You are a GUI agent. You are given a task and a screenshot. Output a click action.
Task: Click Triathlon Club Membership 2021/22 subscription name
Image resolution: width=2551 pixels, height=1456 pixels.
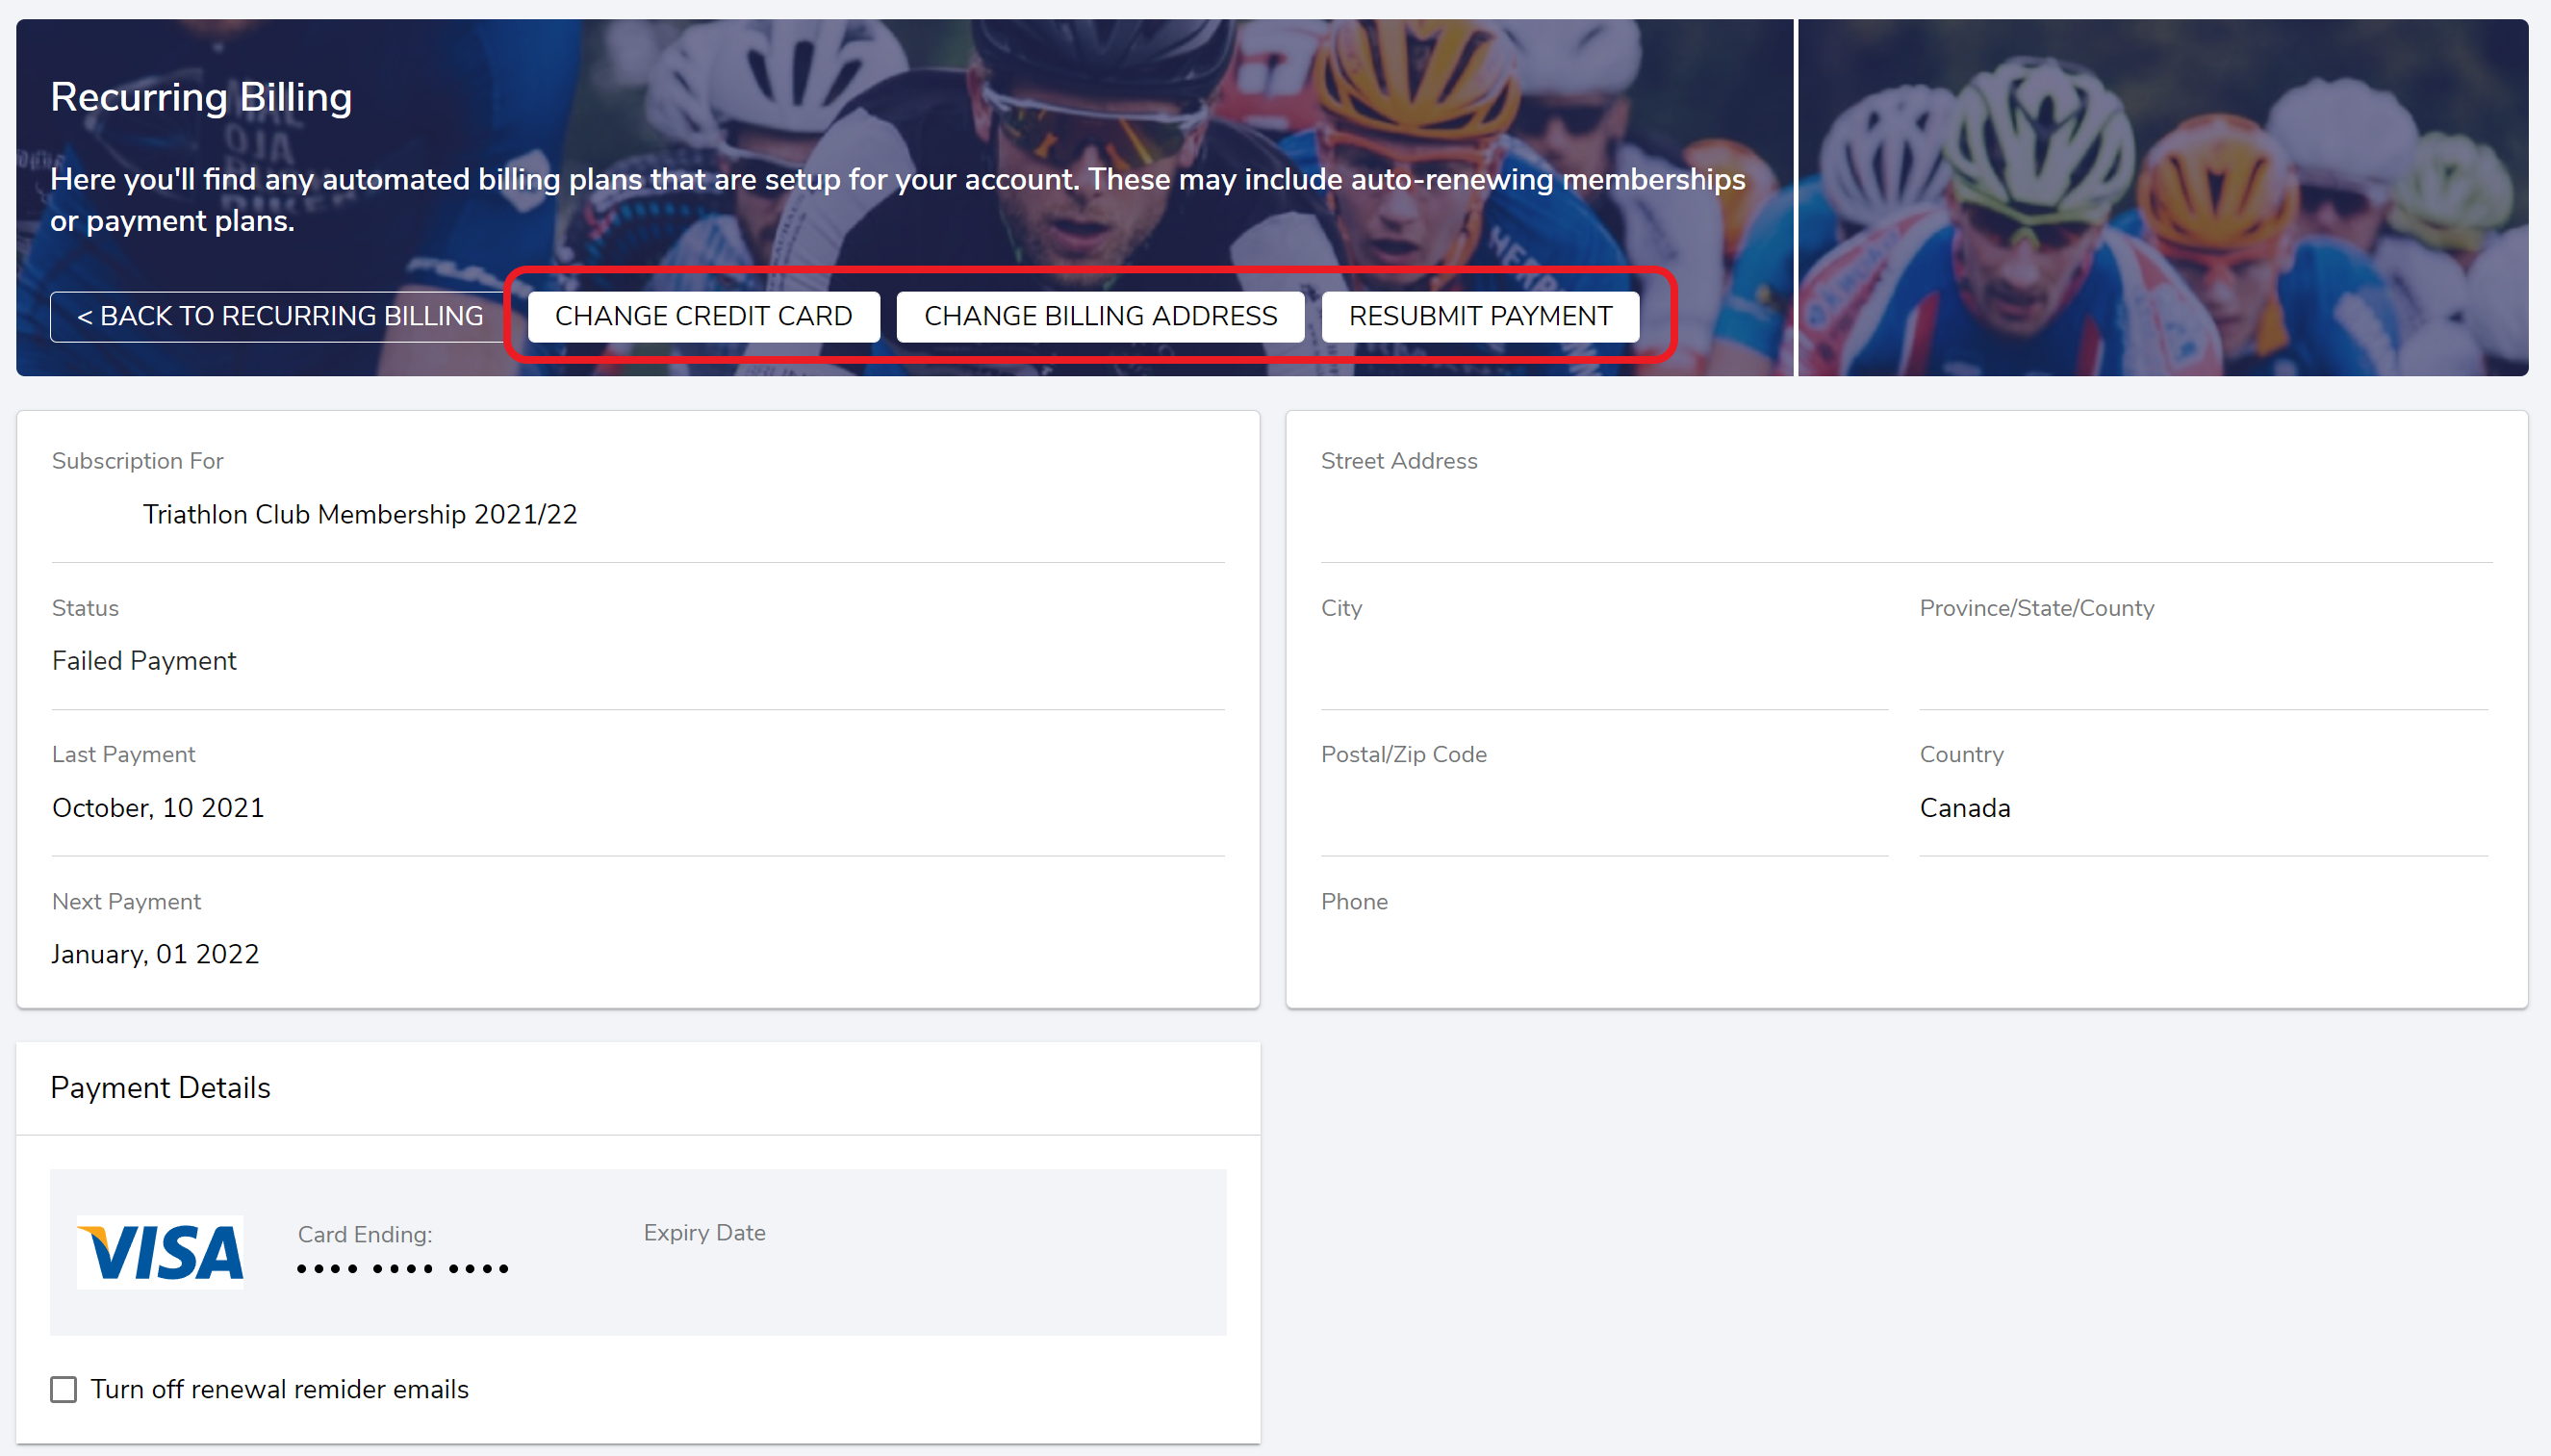pos(360,514)
